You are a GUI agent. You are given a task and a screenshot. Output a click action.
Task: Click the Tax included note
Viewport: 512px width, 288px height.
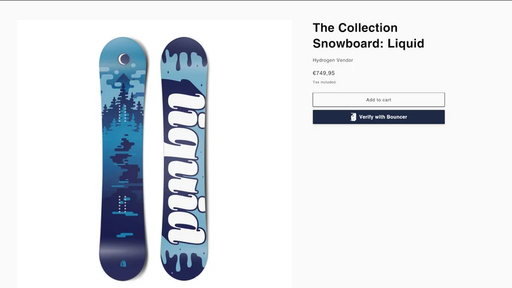[324, 83]
